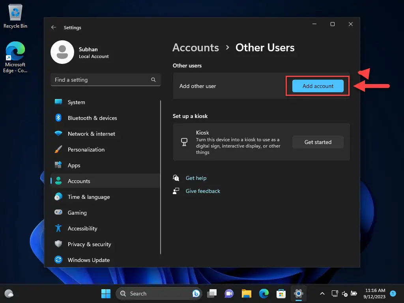Open Time & language settings
Viewport: 404px width, 303px height.
click(106, 197)
